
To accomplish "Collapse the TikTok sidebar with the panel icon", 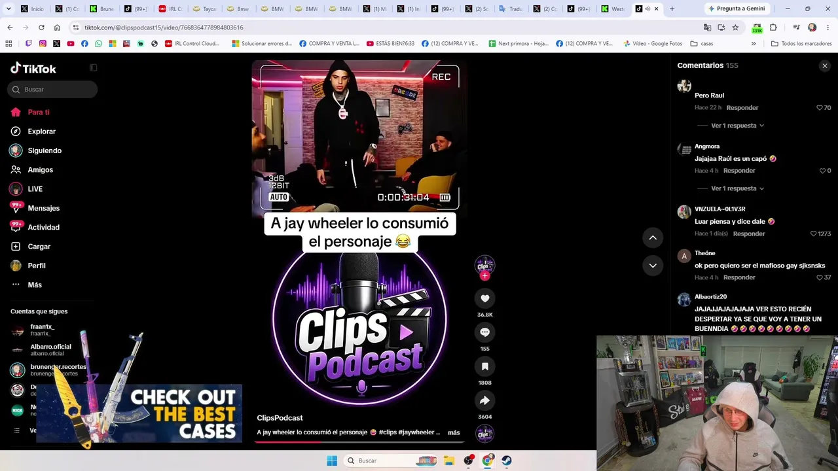I will 94,67.
